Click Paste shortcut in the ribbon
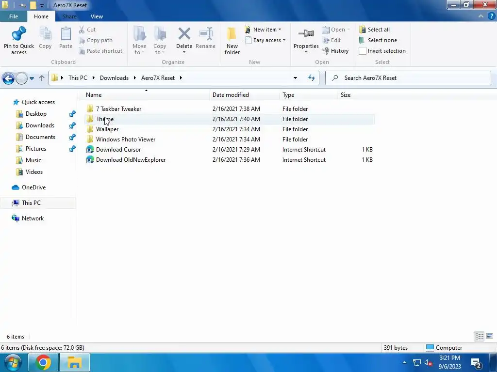Screen dimensions: 497x372 coord(100,51)
